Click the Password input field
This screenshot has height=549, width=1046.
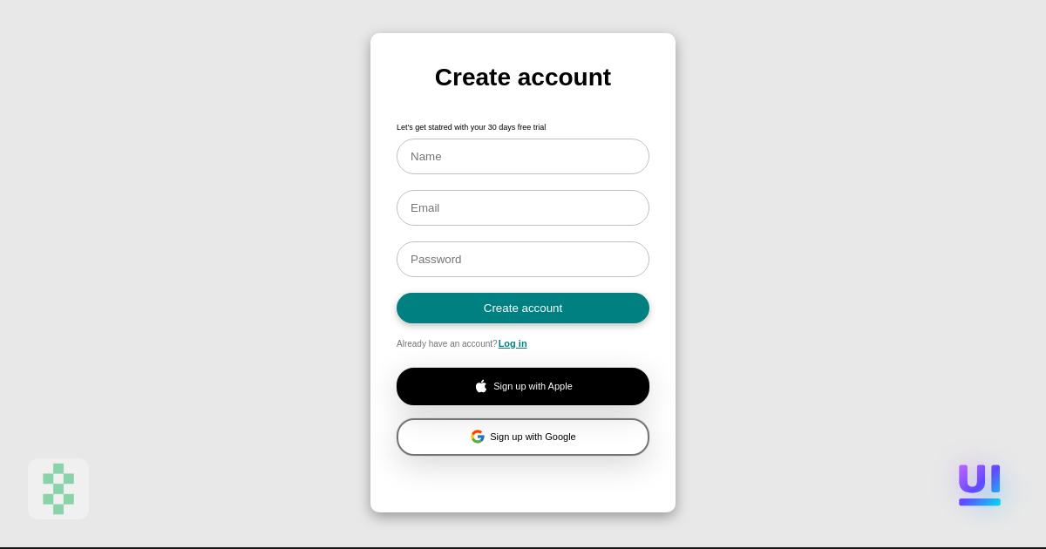(523, 259)
